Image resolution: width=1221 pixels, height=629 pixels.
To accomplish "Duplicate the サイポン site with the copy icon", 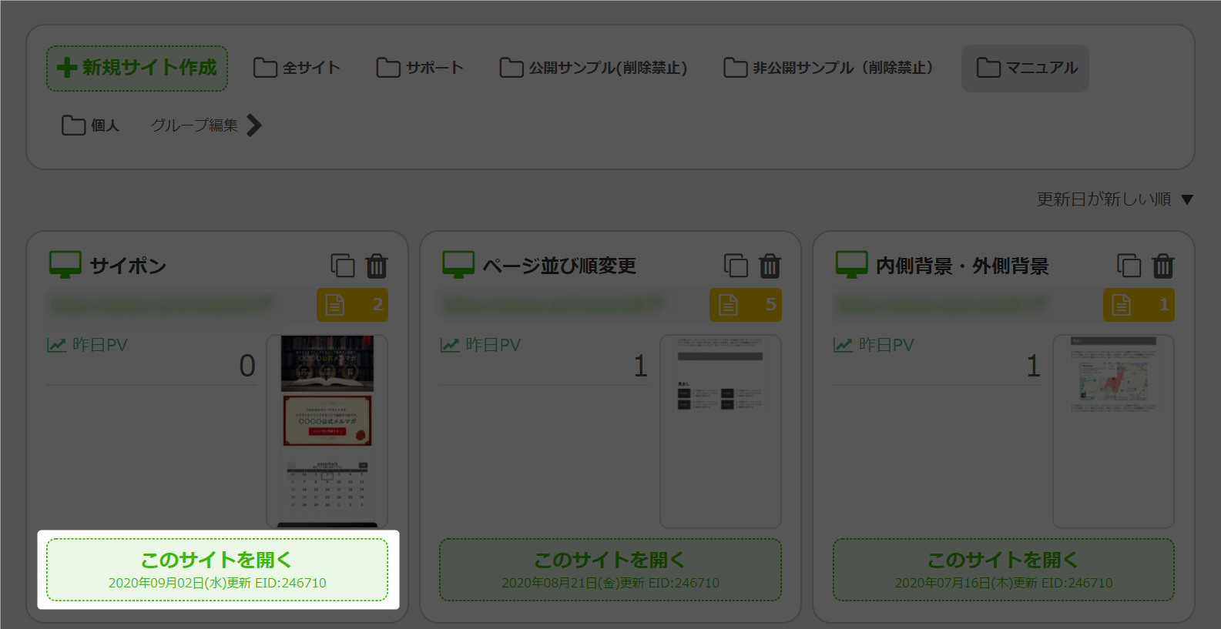I will 343,266.
